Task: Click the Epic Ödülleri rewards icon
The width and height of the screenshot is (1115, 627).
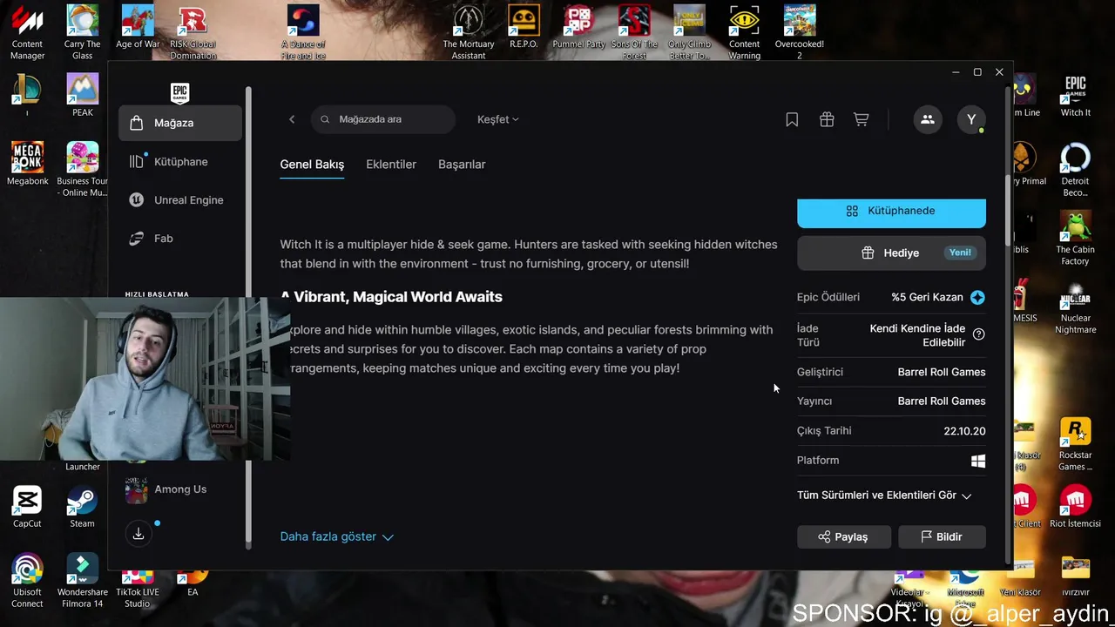Action: click(977, 297)
